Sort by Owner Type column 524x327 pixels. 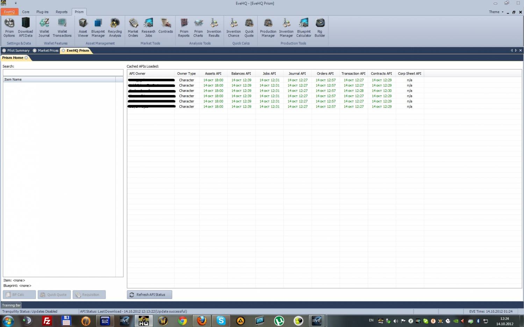click(187, 74)
